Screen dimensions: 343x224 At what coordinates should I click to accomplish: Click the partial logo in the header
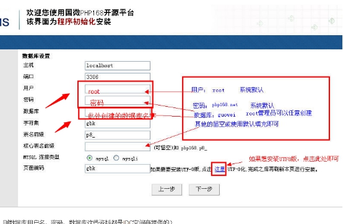[x=4, y=22]
